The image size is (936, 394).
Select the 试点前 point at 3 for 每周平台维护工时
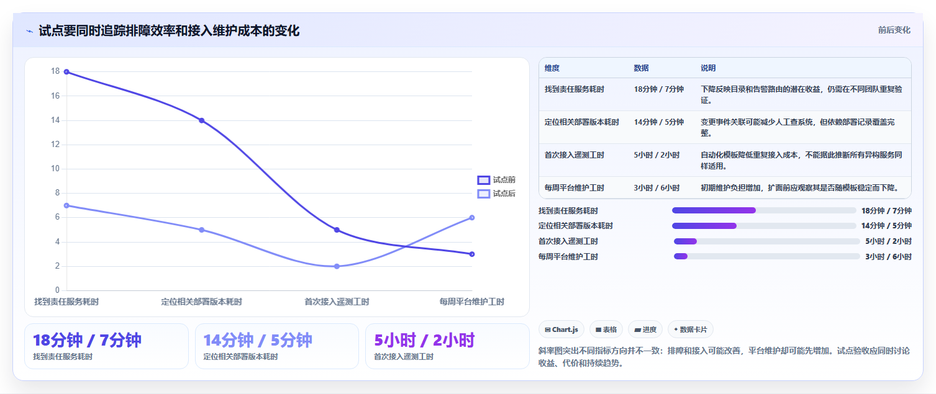(472, 254)
